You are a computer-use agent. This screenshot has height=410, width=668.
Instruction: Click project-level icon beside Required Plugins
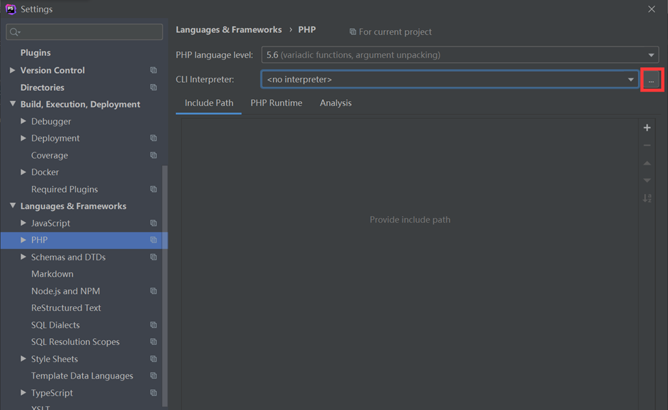pyautogui.click(x=153, y=189)
